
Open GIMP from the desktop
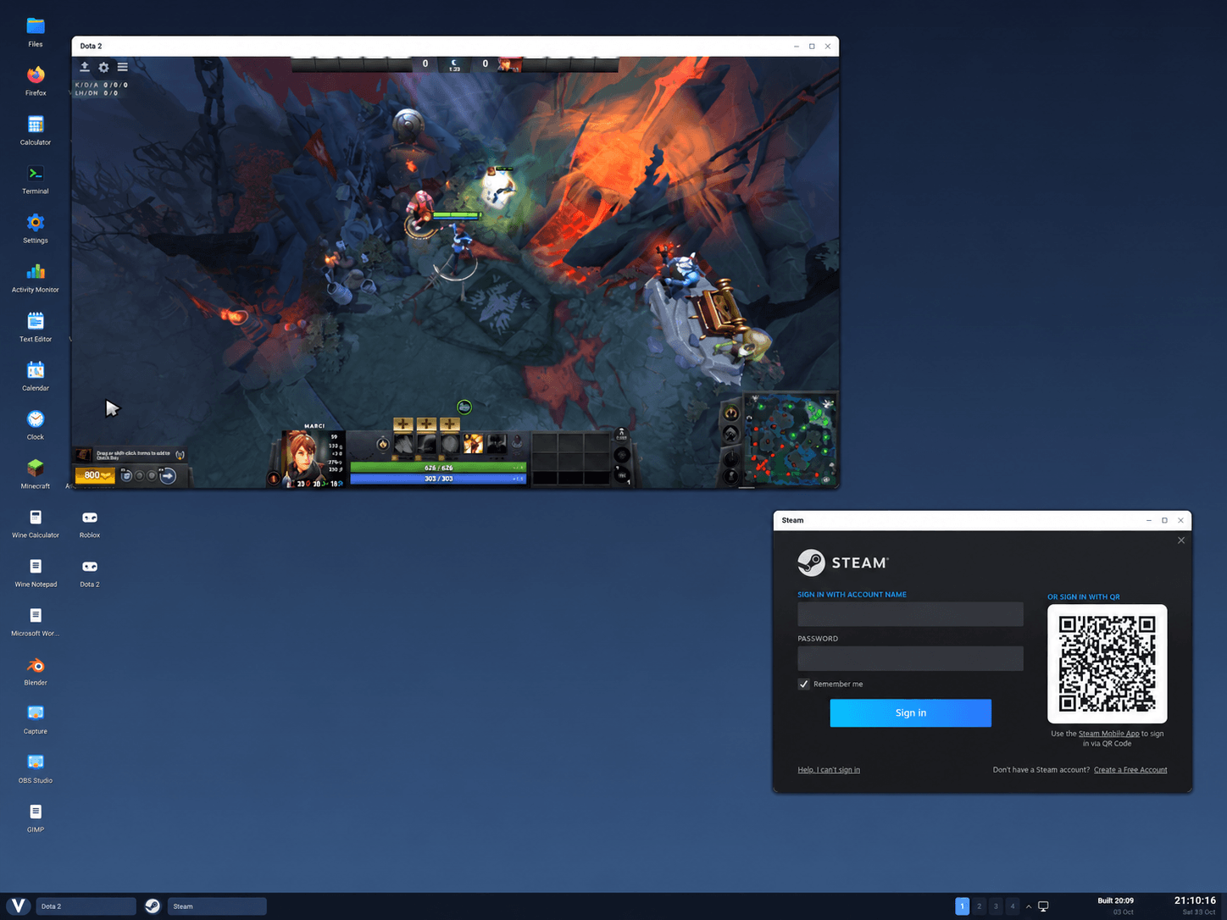[36, 818]
